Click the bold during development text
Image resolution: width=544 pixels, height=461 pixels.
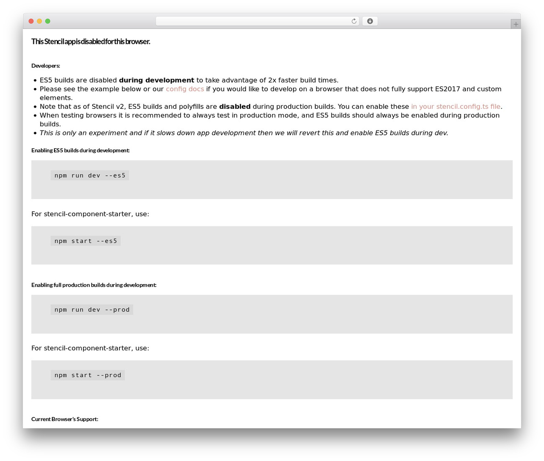coord(156,80)
